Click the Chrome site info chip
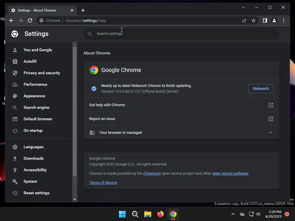Screen dimensions: 295x221 [x=50, y=20]
